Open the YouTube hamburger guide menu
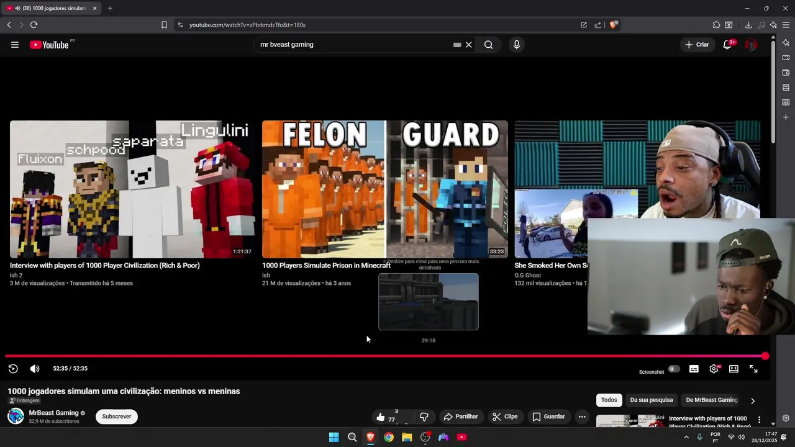Viewport: 795px width, 447px height. [x=15, y=45]
